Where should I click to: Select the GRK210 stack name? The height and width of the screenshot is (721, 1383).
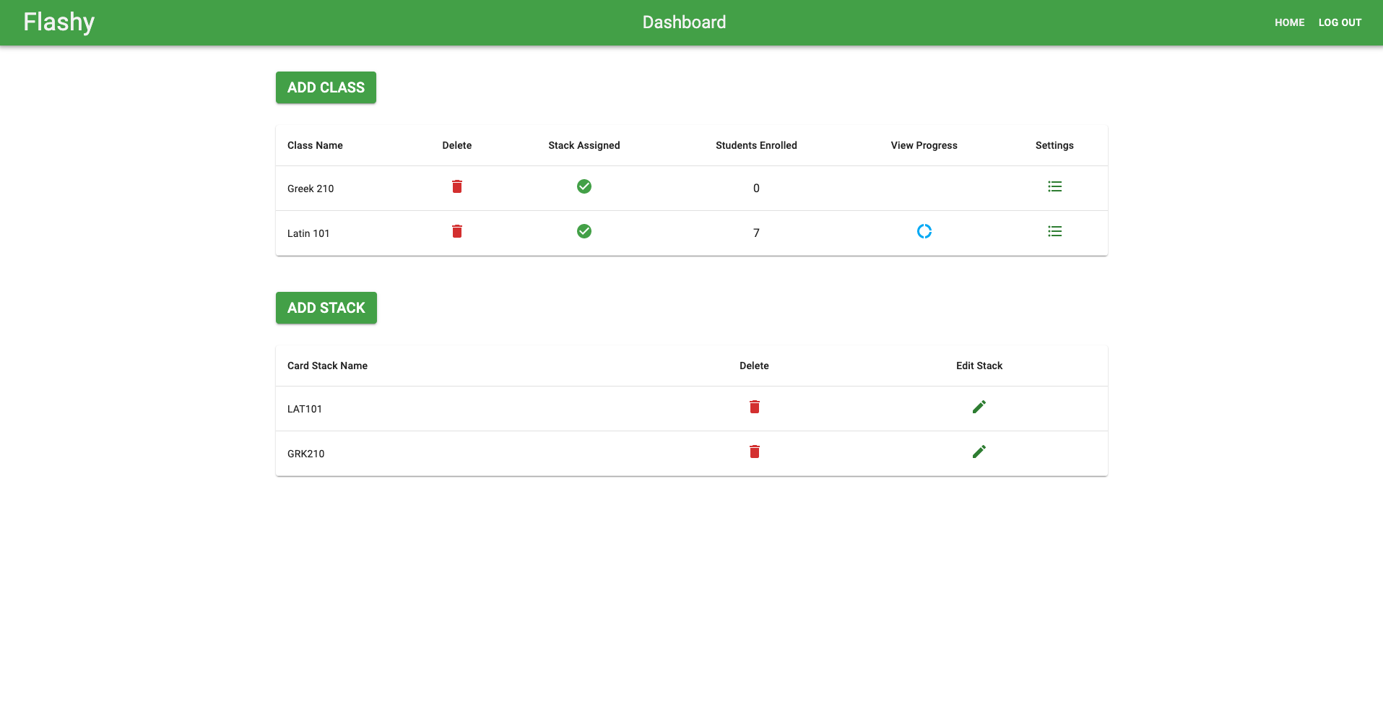click(306, 454)
